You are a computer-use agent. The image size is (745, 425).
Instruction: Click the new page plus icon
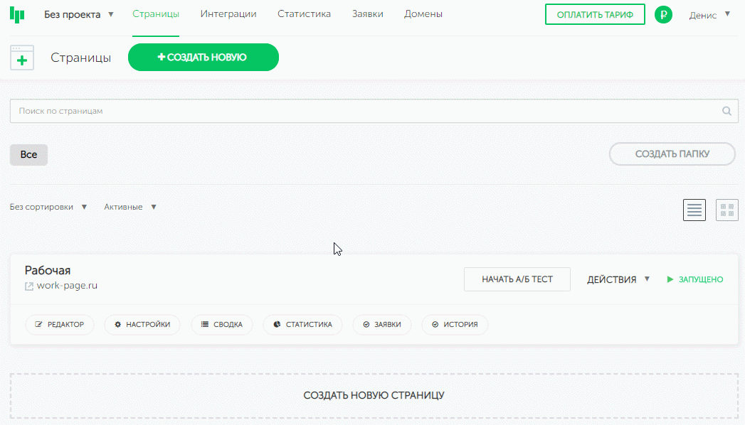[x=22, y=58]
